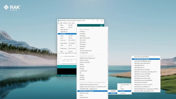Open Adafruit Internal File System examples
Screen dimensions: 176x99
(x=92, y=87)
